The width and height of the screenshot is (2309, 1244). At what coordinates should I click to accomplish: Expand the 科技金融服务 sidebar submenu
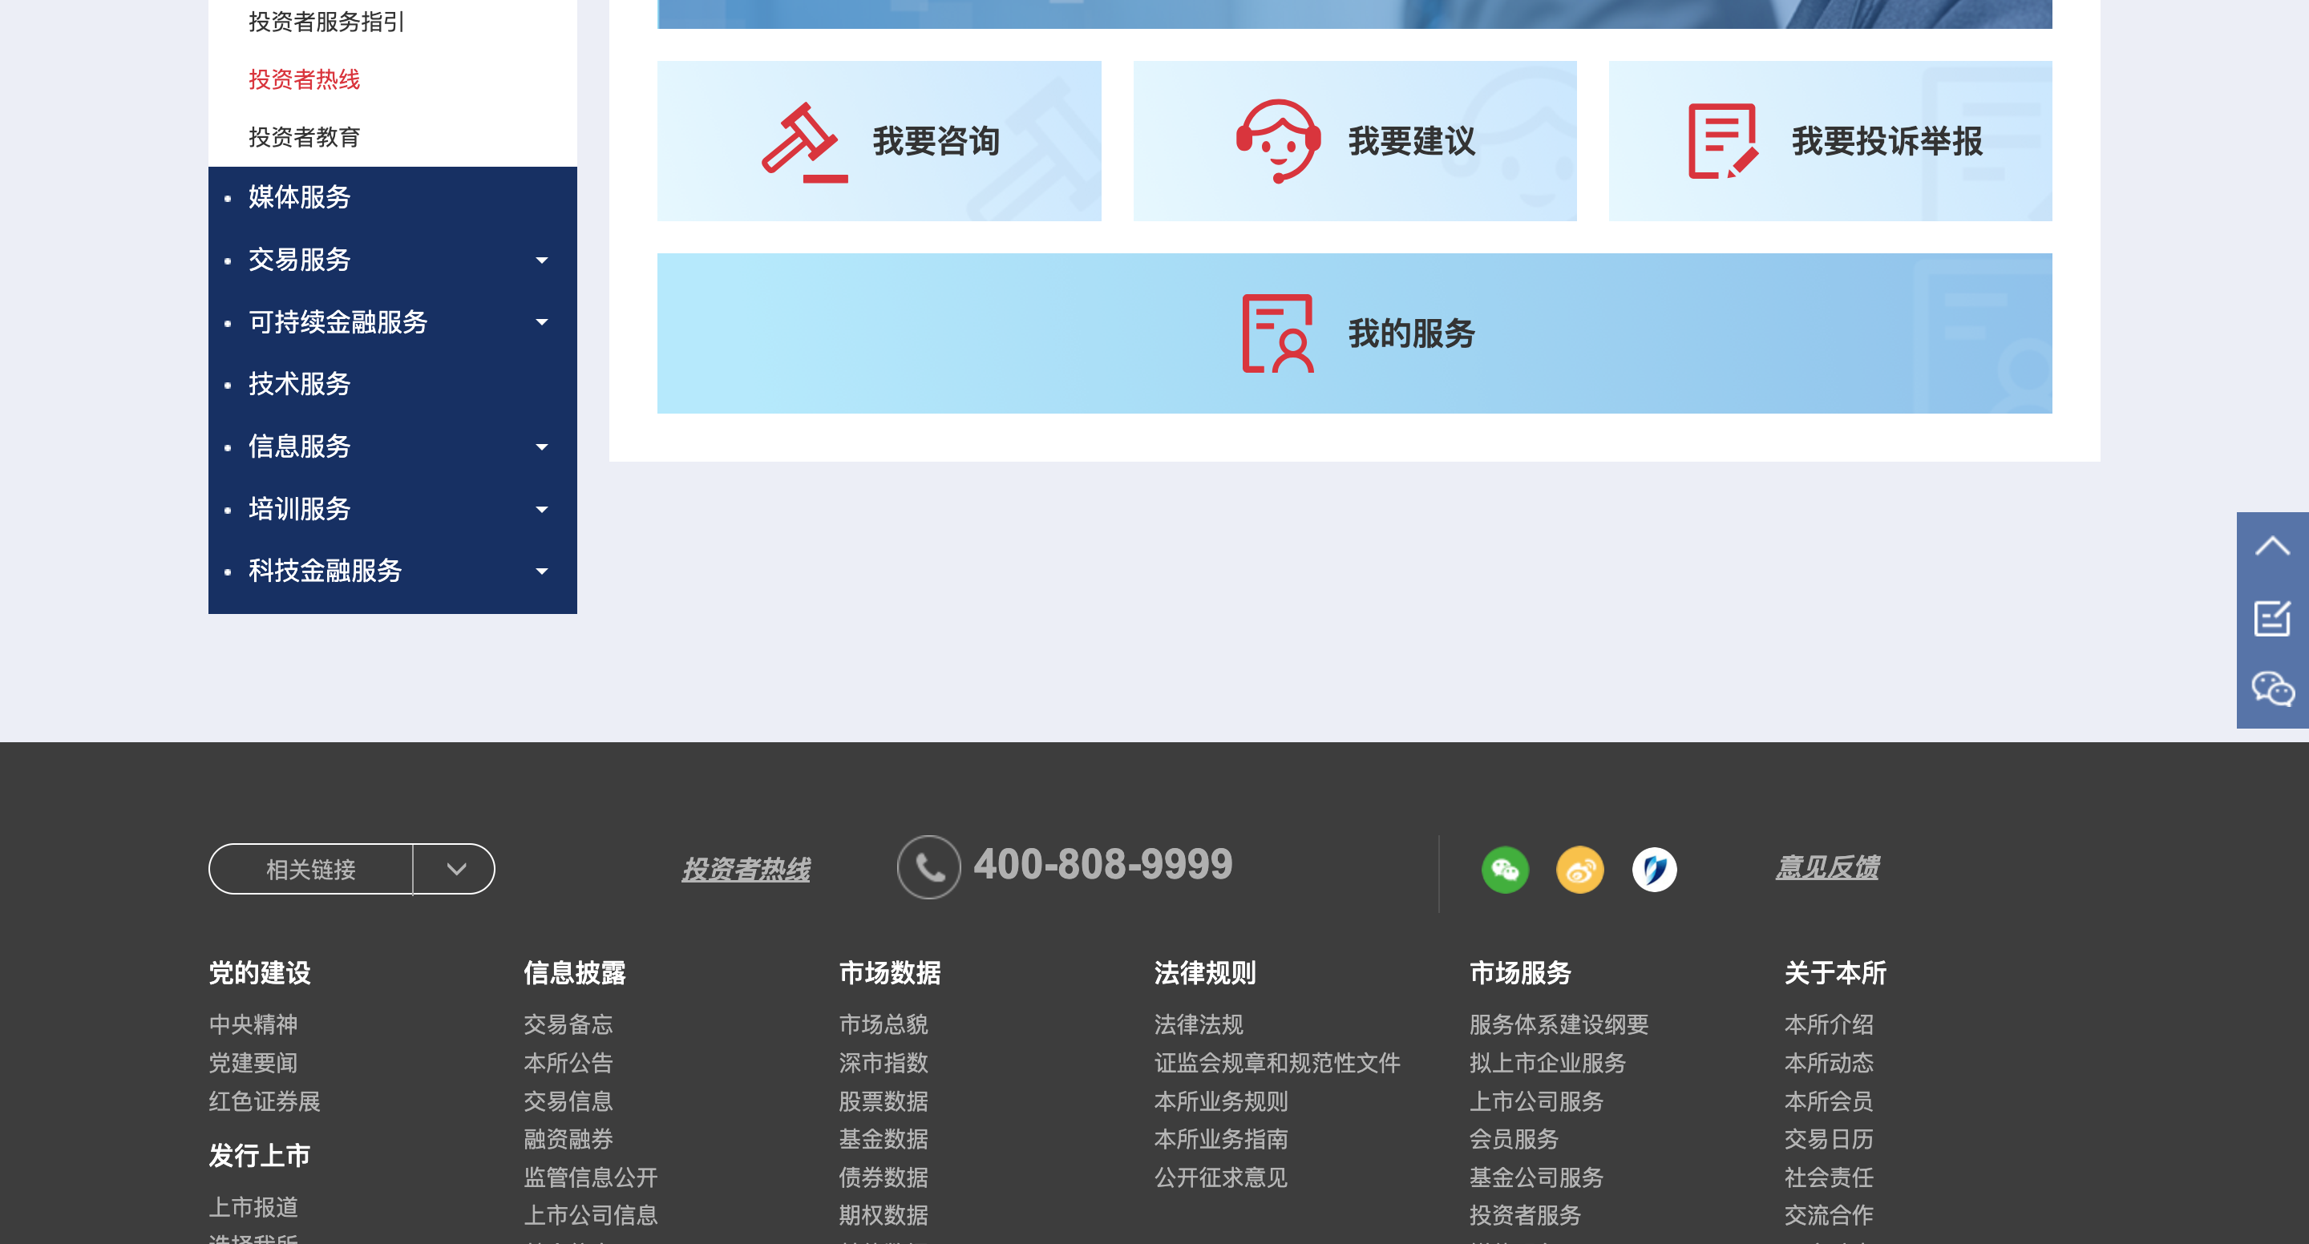pyautogui.click(x=541, y=571)
